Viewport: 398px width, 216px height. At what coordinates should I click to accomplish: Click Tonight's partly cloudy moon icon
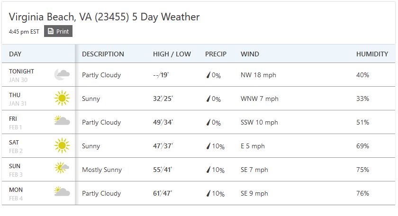[x=62, y=74]
